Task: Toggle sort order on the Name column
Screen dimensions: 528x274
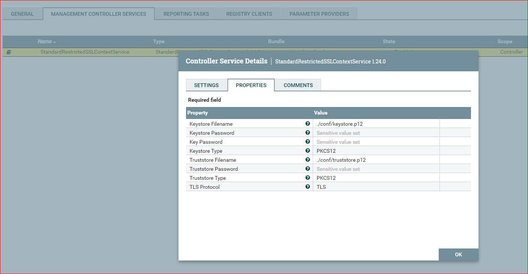Action: 45,41
